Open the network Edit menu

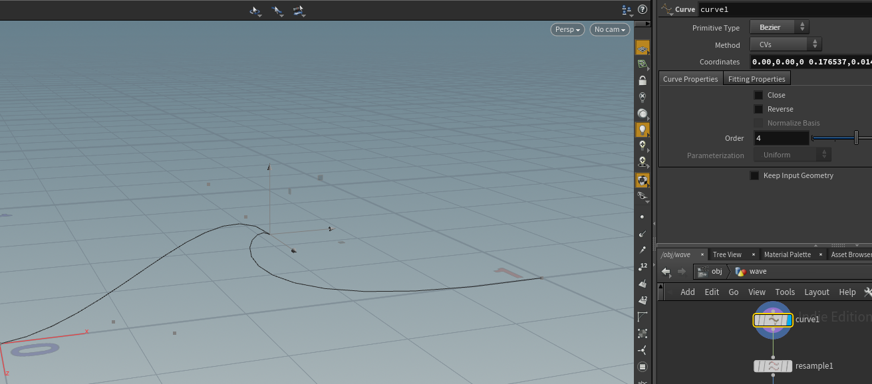coord(712,292)
